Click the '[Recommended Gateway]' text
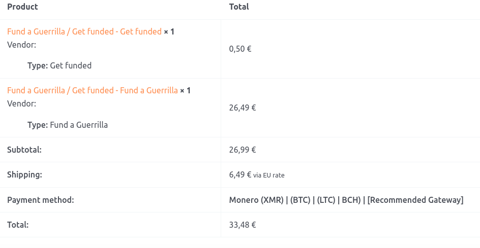Screen dimensions: 480x248 [415, 200]
